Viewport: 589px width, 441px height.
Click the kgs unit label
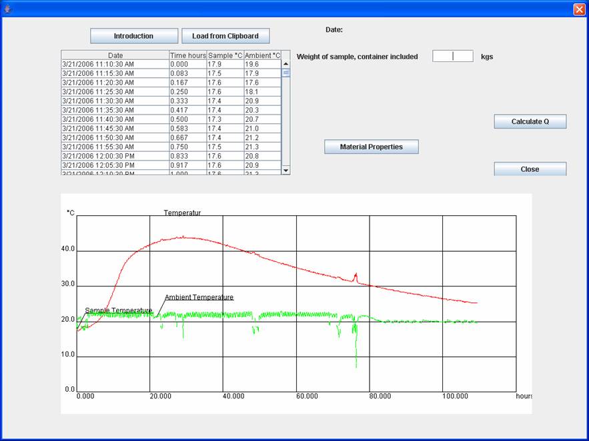(x=487, y=57)
